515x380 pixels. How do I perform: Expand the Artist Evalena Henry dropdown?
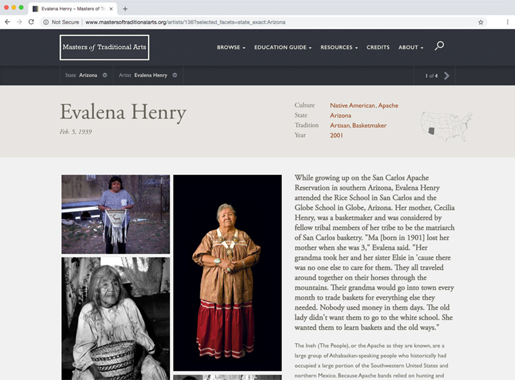[174, 75]
